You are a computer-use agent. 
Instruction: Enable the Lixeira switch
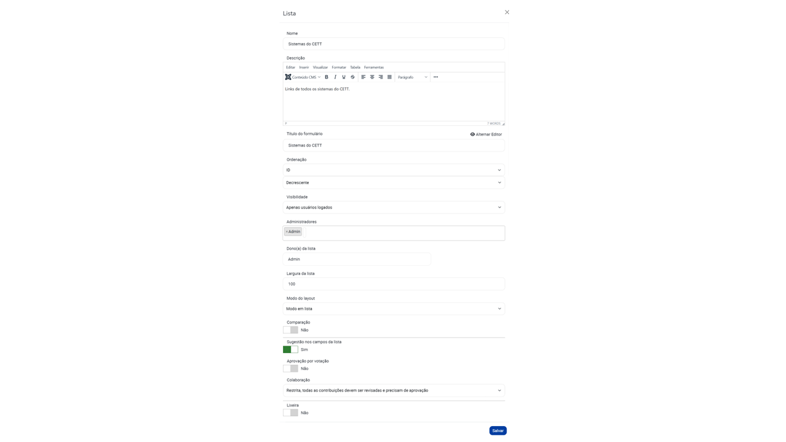(x=290, y=413)
